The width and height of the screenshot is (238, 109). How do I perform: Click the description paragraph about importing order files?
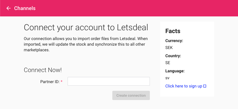point(86,44)
